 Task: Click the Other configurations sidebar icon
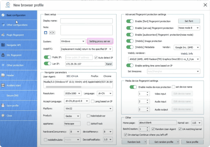pyautogui.click(x=3, y=25)
